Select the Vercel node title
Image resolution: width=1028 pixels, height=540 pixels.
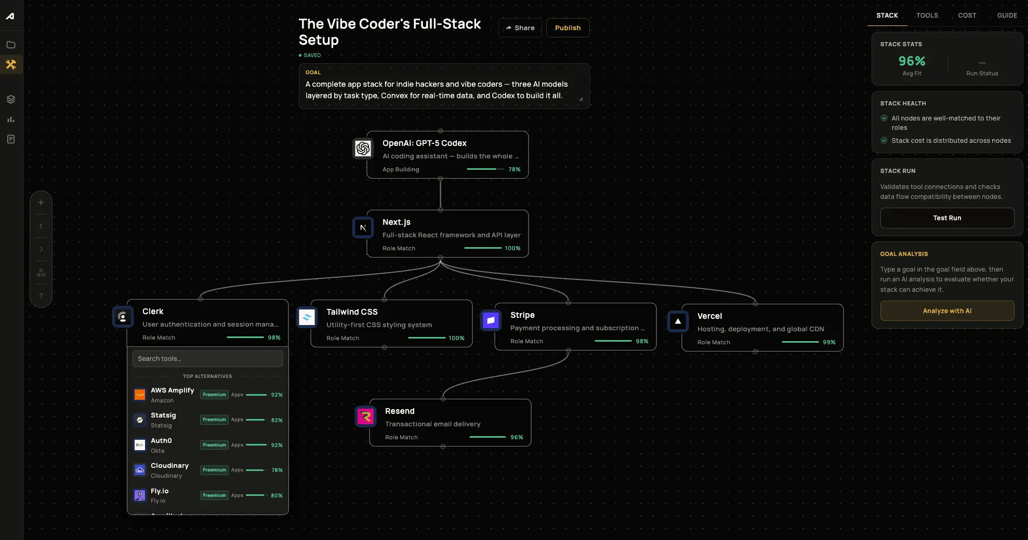[709, 316]
